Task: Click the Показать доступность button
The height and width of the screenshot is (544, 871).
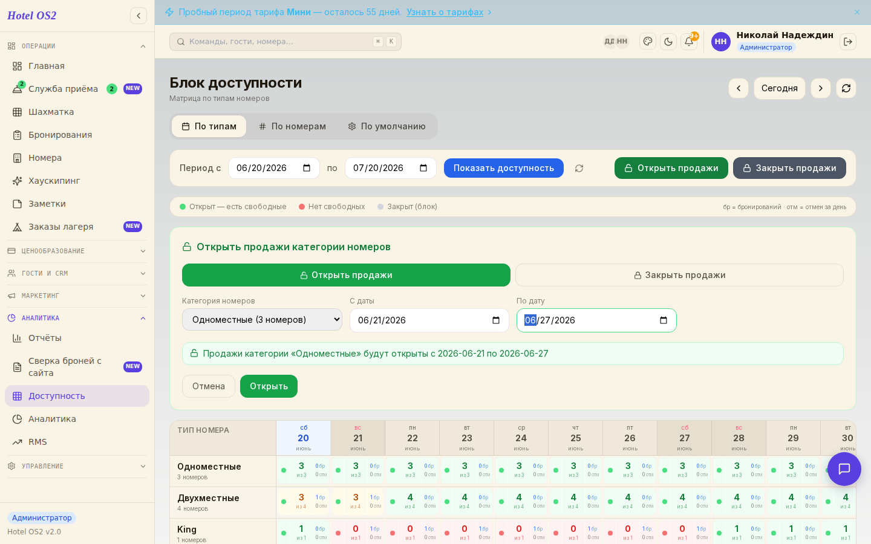Action: point(504,168)
